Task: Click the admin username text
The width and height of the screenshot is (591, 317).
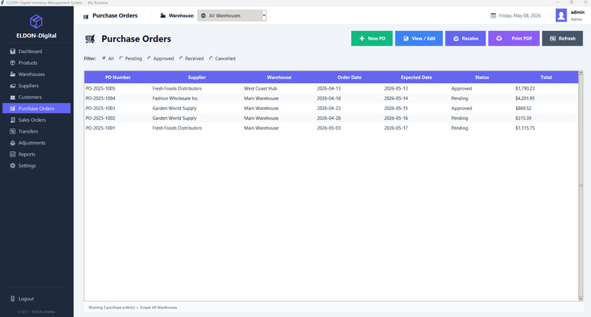Action: (x=578, y=13)
